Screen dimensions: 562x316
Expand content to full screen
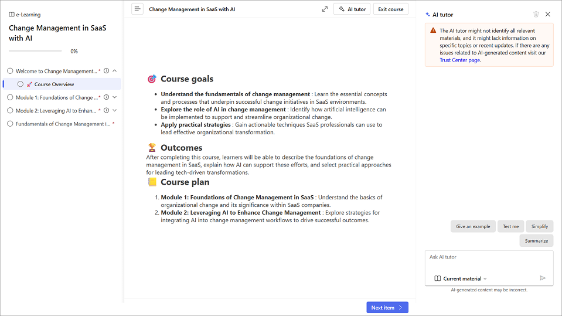coord(325,9)
